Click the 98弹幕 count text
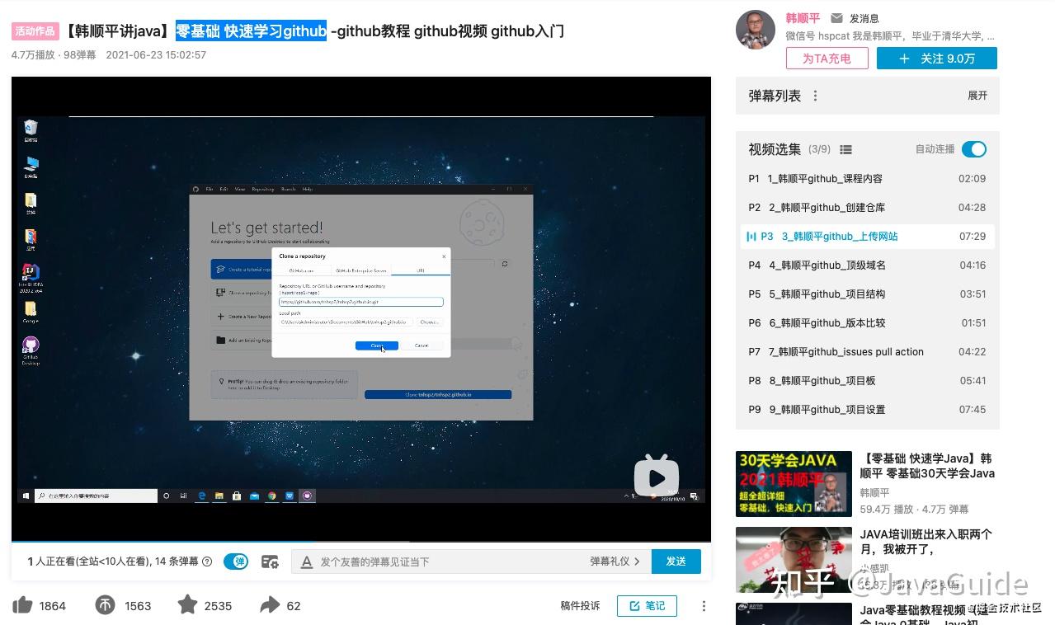 click(80, 55)
